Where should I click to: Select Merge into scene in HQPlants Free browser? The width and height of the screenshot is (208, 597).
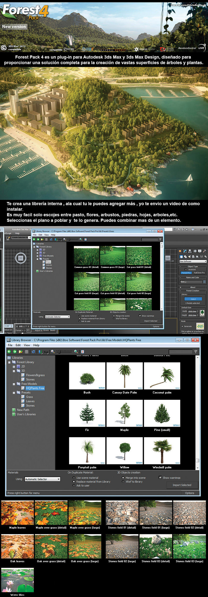click(123, 478)
